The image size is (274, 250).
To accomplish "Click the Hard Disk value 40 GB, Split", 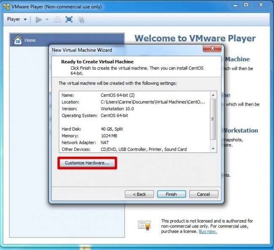I will click(112, 129).
